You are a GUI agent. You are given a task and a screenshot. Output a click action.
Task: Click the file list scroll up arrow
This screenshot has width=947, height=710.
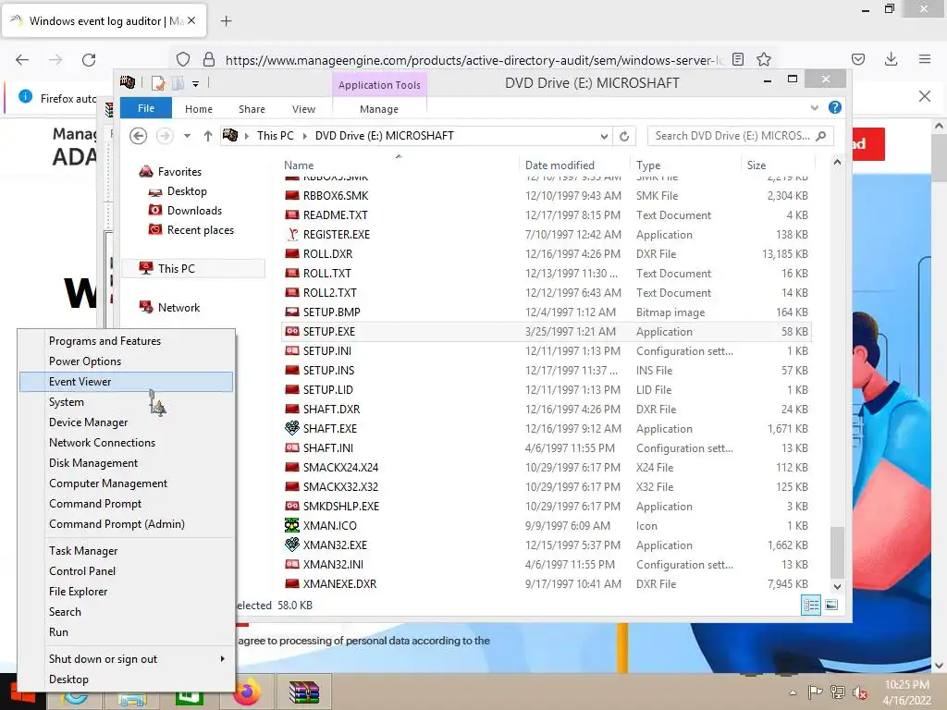pyautogui.click(x=837, y=163)
